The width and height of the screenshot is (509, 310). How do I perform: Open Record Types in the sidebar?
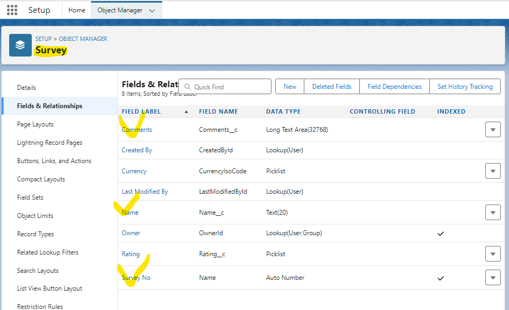click(x=36, y=234)
